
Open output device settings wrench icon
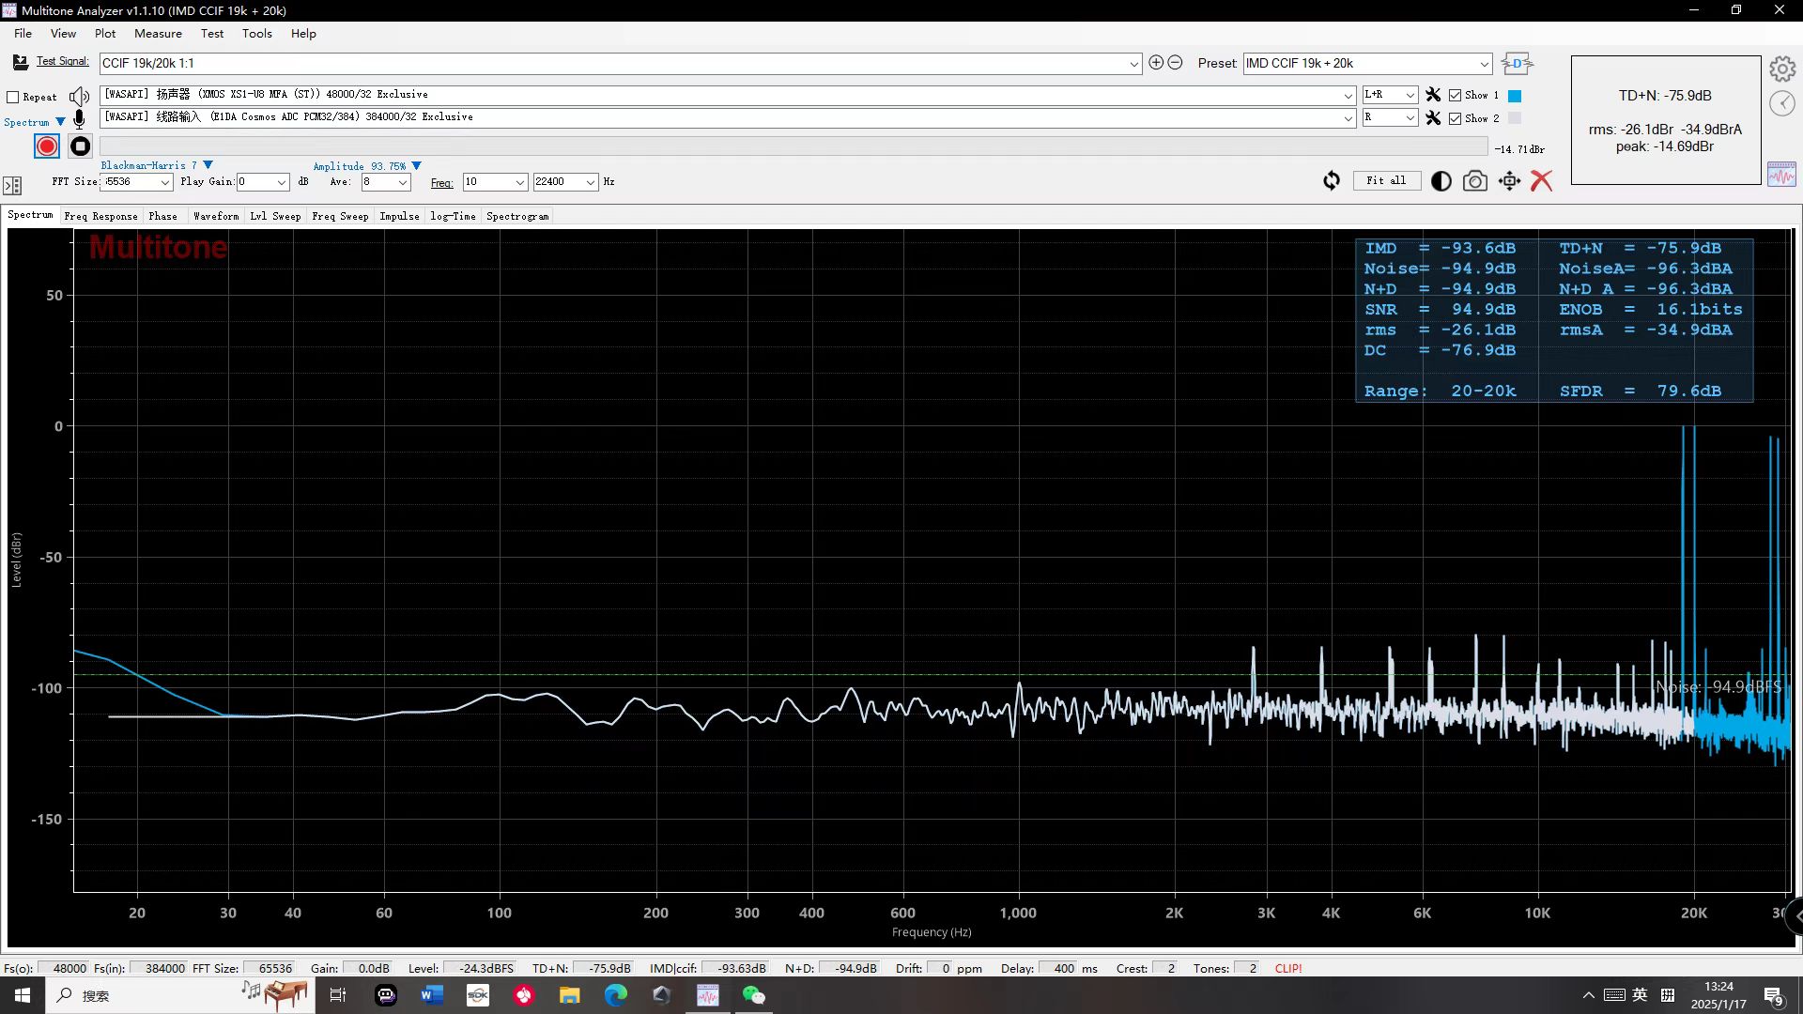pyautogui.click(x=1433, y=95)
